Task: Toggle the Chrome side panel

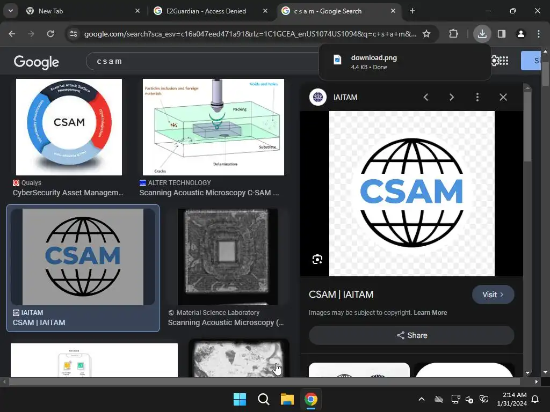Action: [502, 34]
